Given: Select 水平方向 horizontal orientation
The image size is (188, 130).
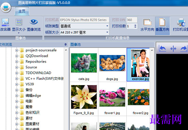Looking at the screenshot, I should pos(147,25).
